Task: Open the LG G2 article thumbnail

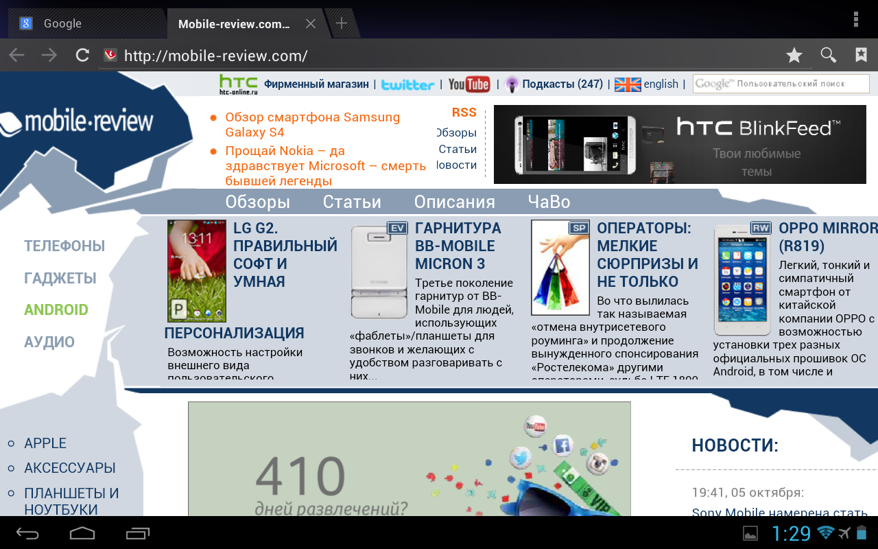Action: (x=196, y=271)
